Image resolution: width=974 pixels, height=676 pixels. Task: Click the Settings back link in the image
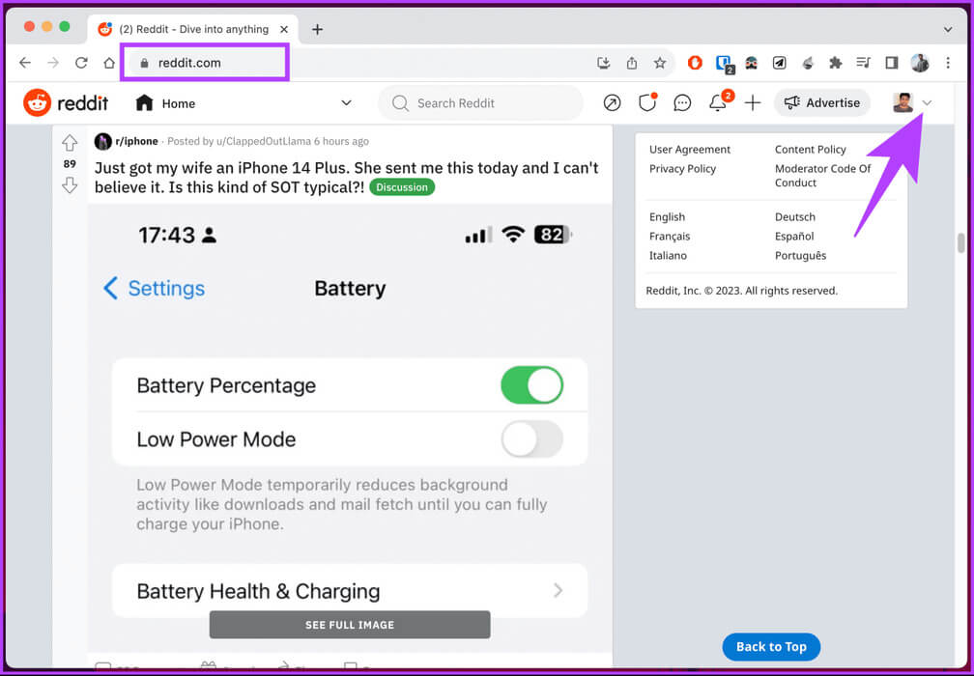(154, 289)
